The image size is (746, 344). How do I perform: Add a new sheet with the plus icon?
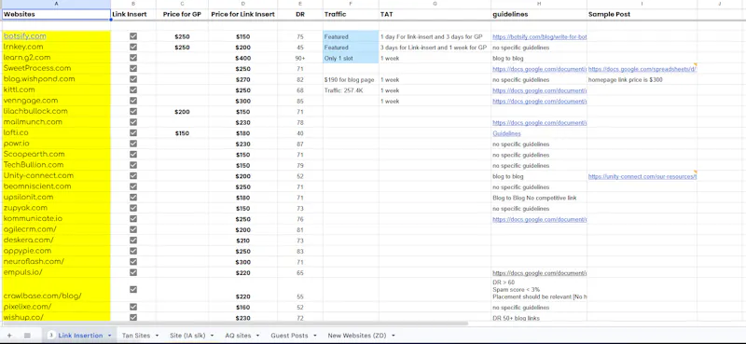coord(9,336)
